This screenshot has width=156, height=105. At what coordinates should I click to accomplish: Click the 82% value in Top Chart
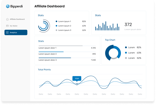pos(139,47)
